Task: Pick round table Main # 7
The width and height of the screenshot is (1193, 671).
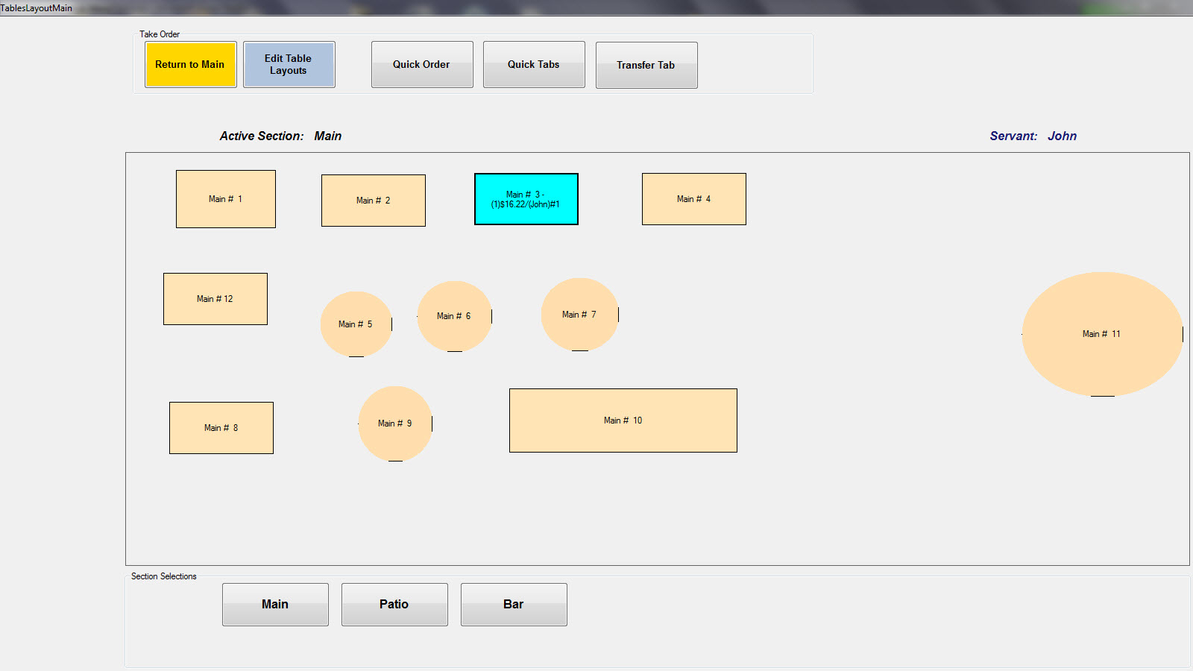Action: coord(579,315)
